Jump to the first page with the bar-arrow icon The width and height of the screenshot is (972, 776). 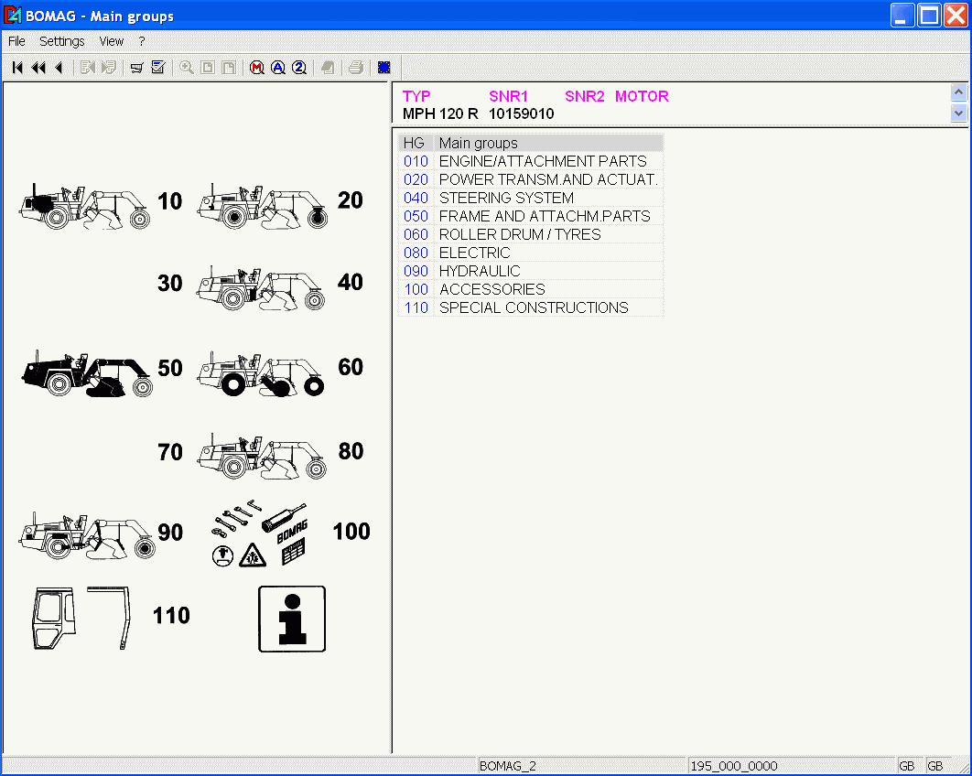(x=17, y=68)
